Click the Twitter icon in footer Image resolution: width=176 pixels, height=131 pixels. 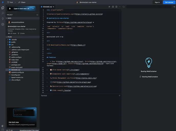tap(7, 130)
